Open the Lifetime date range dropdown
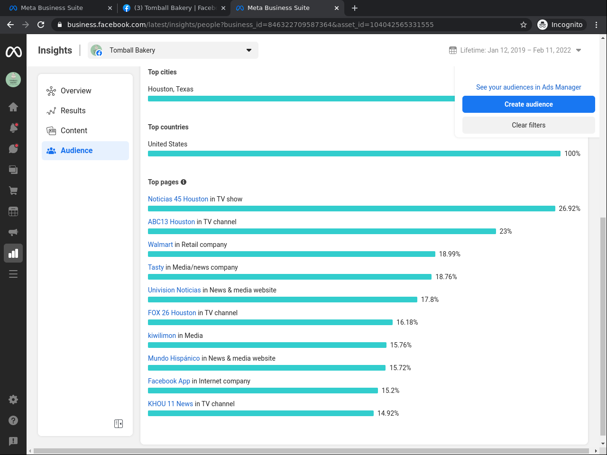Image resolution: width=607 pixels, height=455 pixels. pyautogui.click(x=515, y=50)
